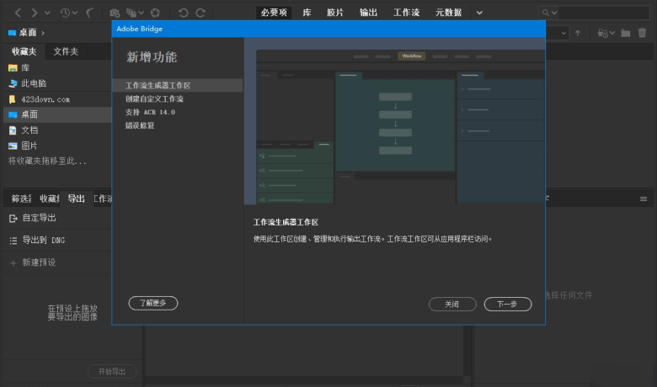
Task: Expand the refine tool dropdown arrow
Action: tap(142, 13)
